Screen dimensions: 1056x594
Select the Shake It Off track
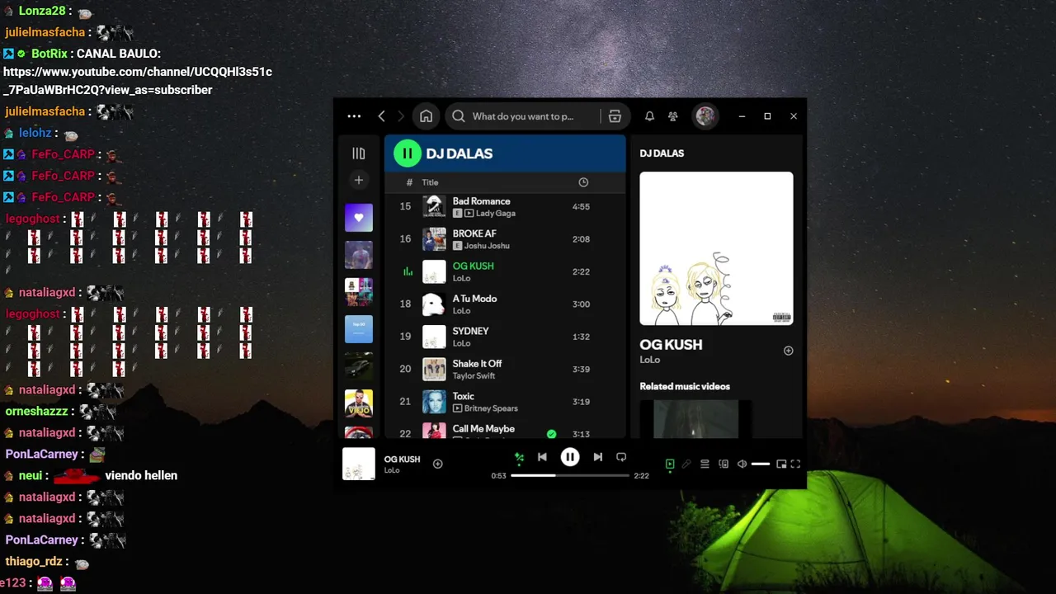pos(505,369)
